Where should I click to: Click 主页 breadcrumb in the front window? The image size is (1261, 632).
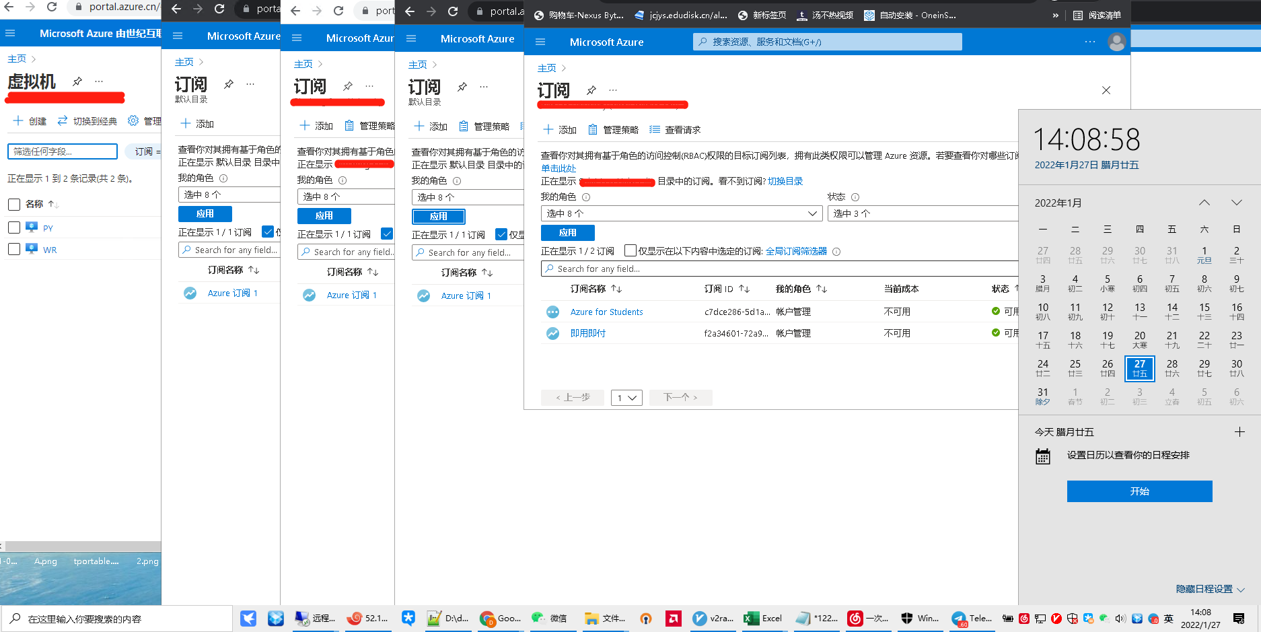click(x=547, y=68)
